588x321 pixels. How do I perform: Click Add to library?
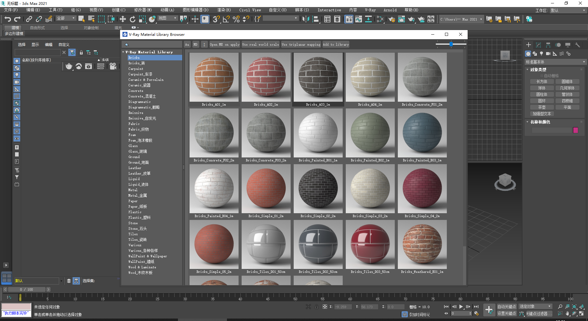336,44
